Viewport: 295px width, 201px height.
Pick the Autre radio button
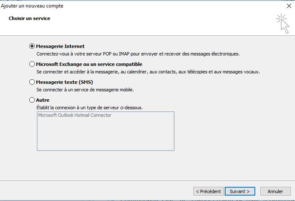pyautogui.click(x=32, y=100)
